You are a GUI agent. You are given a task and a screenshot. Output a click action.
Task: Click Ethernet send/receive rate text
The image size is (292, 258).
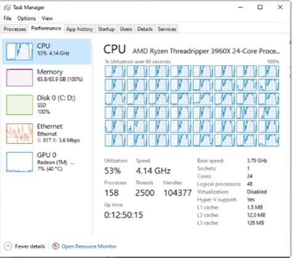click(x=59, y=141)
